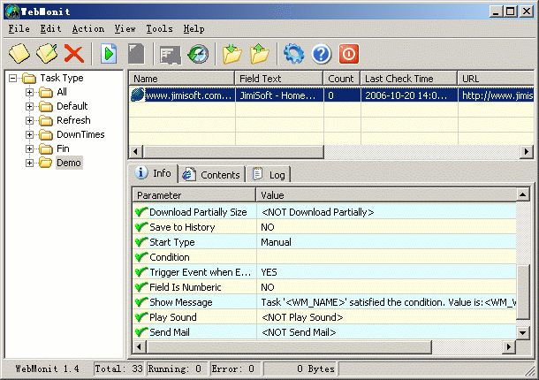This screenshot has height=380, width=539.
Task: Open the Edit menu
Action: 50,28
